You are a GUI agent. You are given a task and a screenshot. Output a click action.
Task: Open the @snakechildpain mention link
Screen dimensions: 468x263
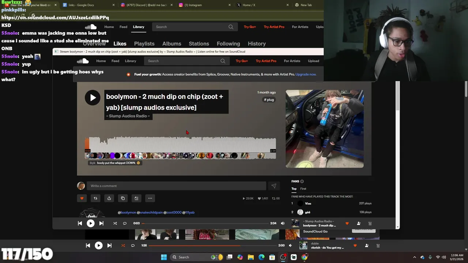tap(150, 213)
